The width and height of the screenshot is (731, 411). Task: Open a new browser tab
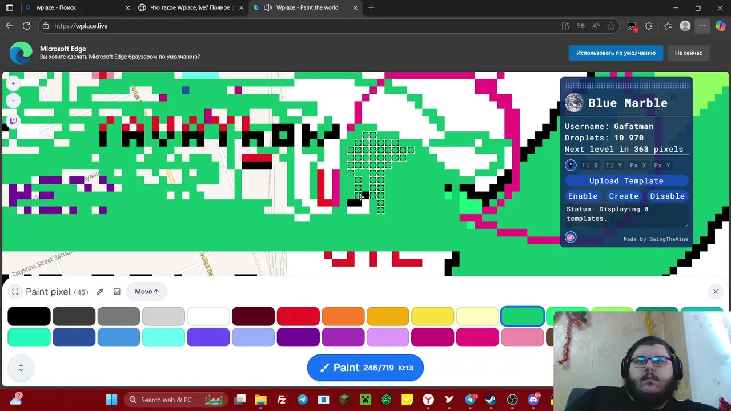(371, 7)
